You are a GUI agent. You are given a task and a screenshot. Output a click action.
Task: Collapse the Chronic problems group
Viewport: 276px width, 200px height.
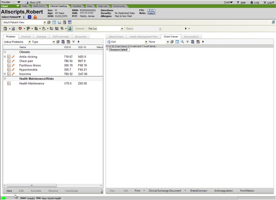(5, 52)
